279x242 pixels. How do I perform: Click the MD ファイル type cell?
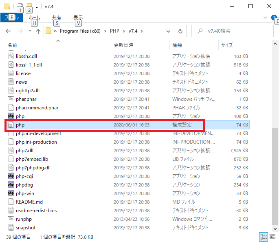183,202
